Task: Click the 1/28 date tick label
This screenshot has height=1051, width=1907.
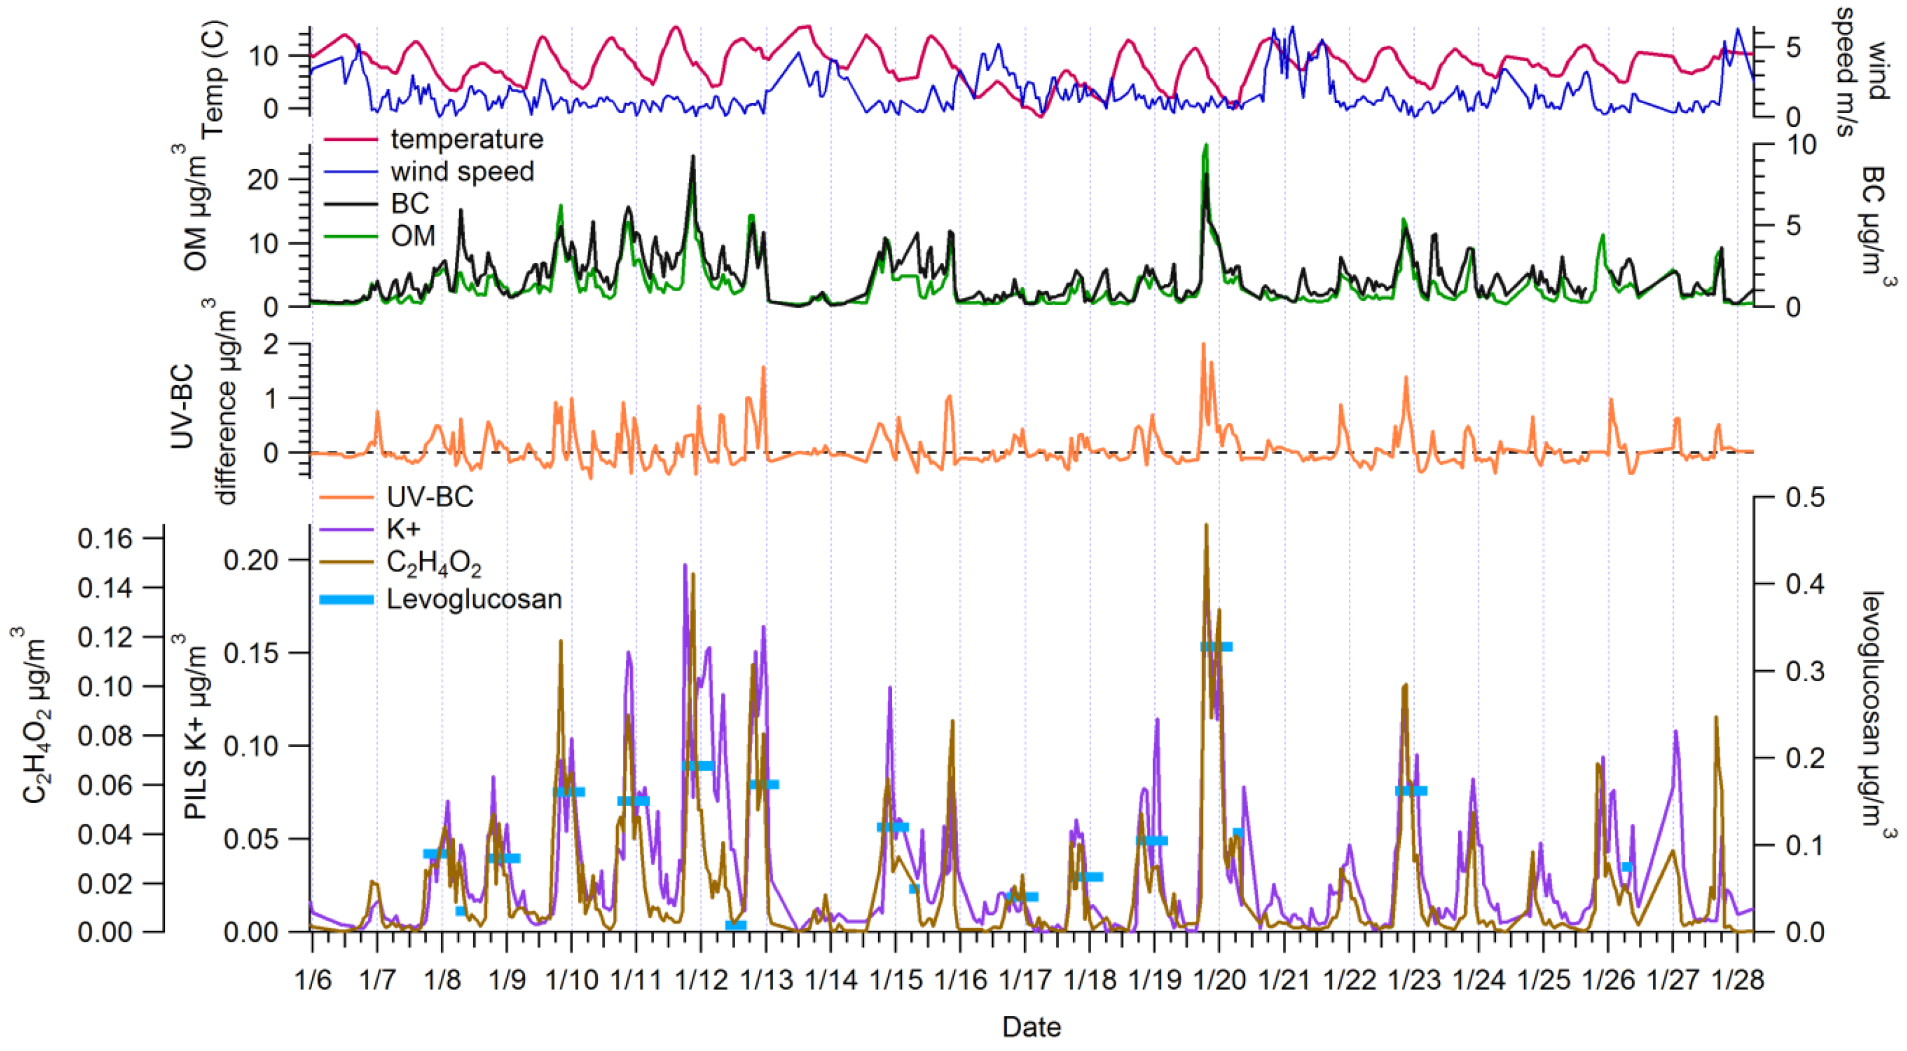Action: click(1738, 979)
